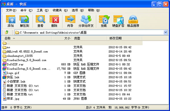Screen dimensions: 170x111
Task: Click the 快压 app icon in title bar
Action: tap(4, 4)
